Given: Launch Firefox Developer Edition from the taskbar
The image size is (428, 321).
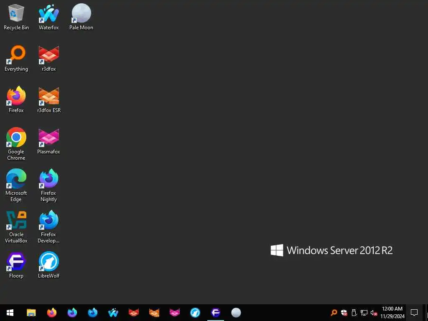Looking at the screenshot, I should 92,313.
